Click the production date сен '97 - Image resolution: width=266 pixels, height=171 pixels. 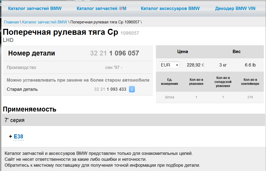click(x=114, y=67)
